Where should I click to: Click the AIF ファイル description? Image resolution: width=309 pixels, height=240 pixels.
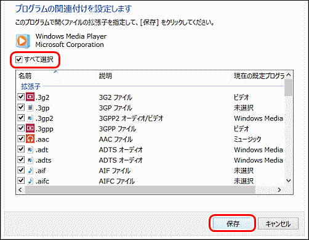pyautogui.click(x=114, y=170)
